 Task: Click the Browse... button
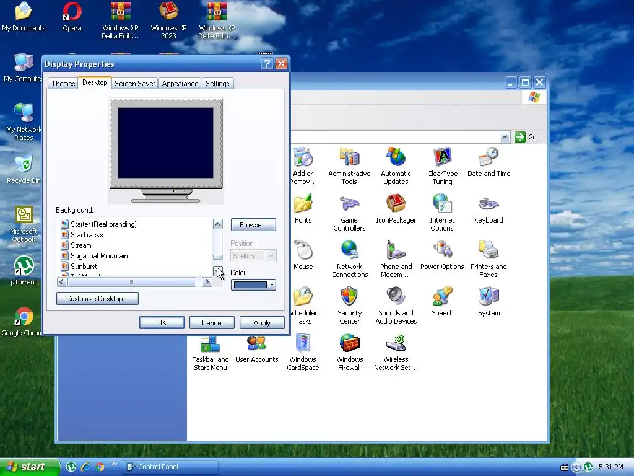(x=253, y=224)
